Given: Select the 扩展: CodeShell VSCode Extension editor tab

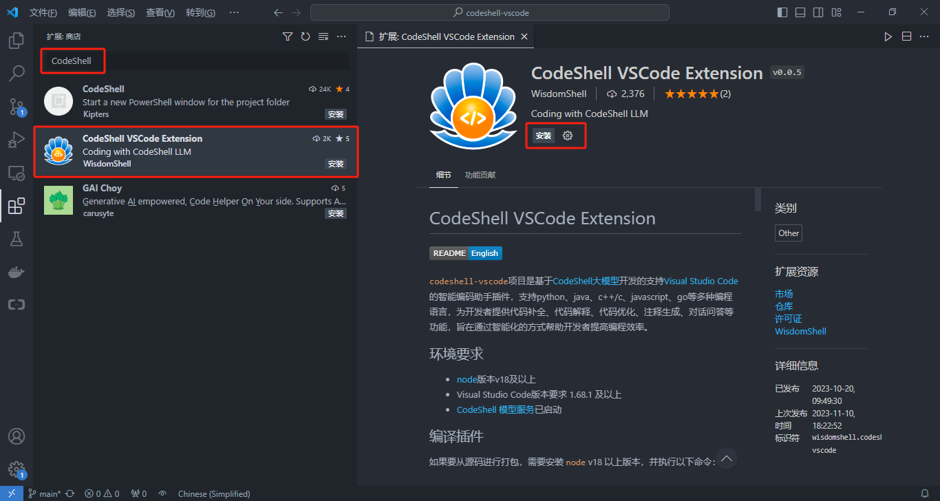Looking at the screenshot, I should pyautogui.click(x=447, y=36).
